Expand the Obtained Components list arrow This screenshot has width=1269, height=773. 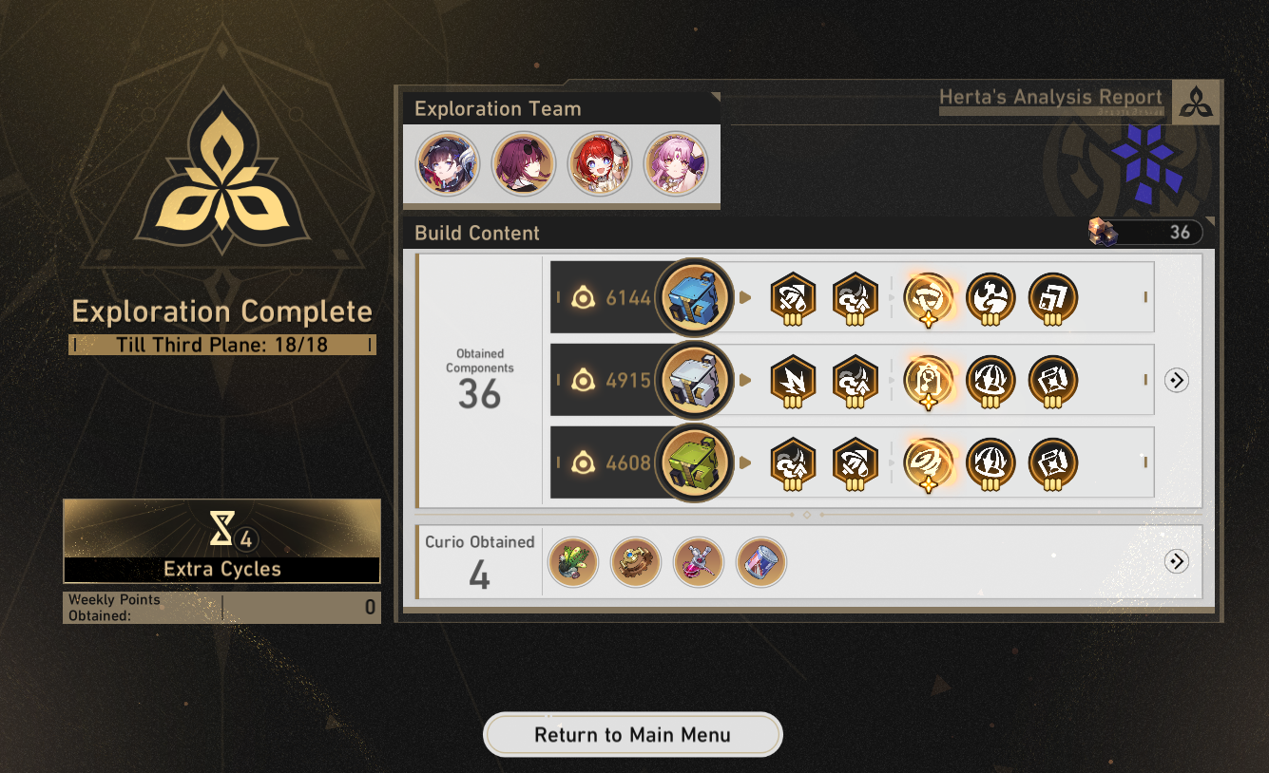tap(1177, 380)
